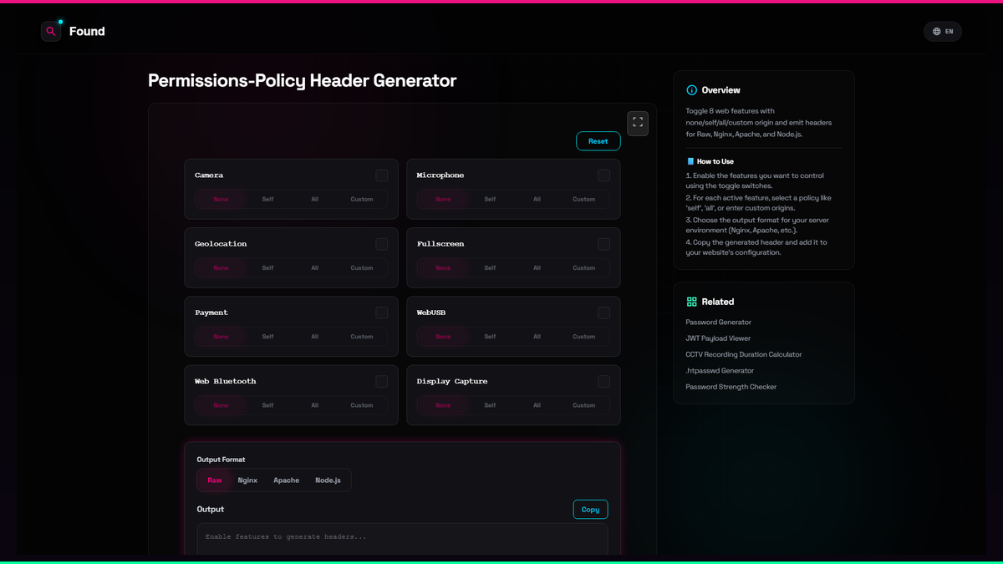Select All policy for Fullscreen
Image resolution: width=1003 pixels, height=564 pixels.
[x=537, y=267]
